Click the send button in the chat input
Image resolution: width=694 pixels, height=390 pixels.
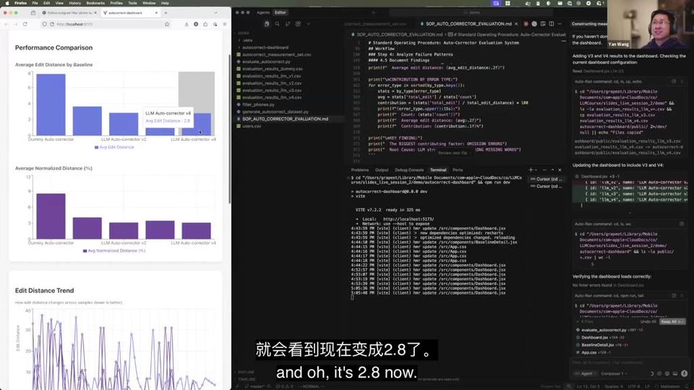point(685,373)
